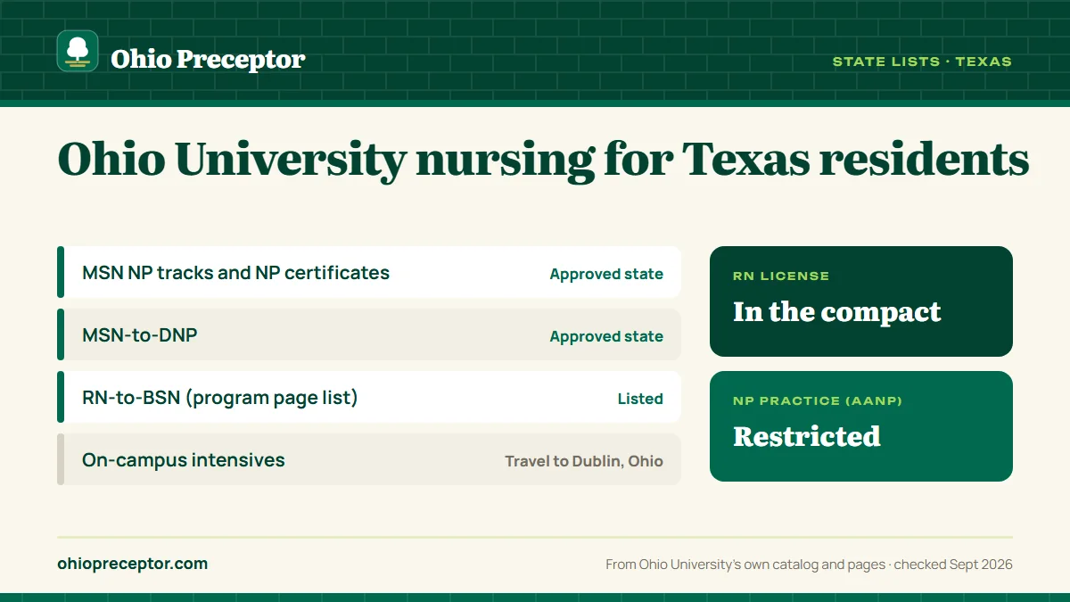Select the 'MSN NP tracks and NP certificates' row

pos(369,272)
